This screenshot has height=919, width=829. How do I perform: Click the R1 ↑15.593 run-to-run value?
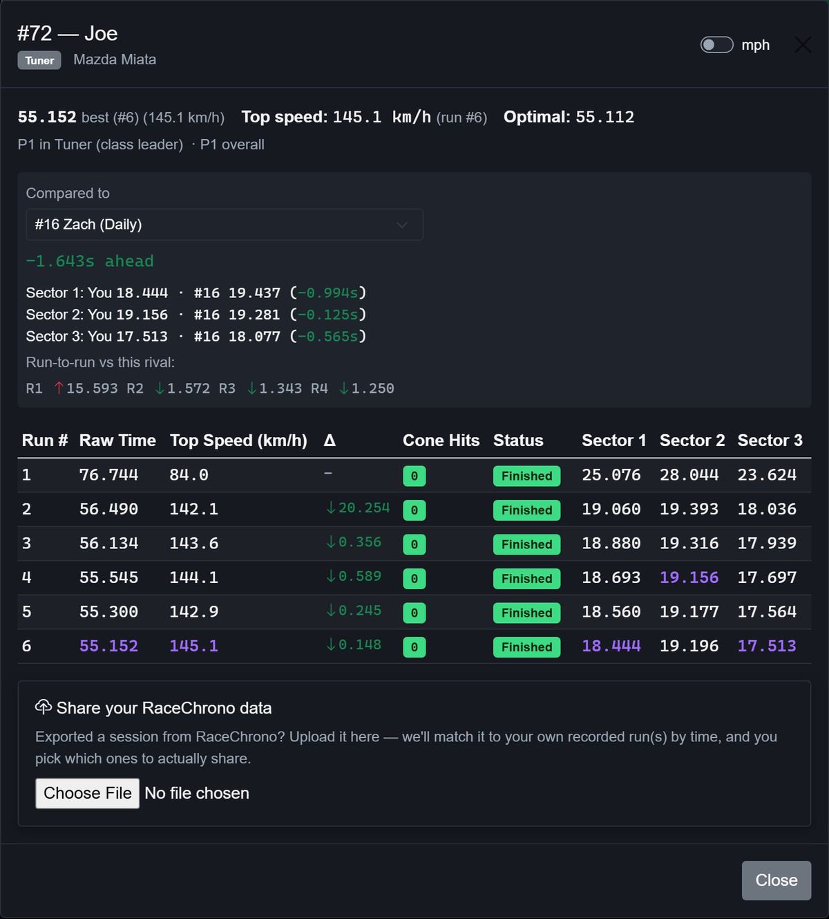pyautogui.click(x=72, y=389)
